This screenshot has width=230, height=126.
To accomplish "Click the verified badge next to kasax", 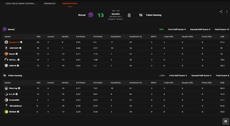I will (x=17, y=54).
